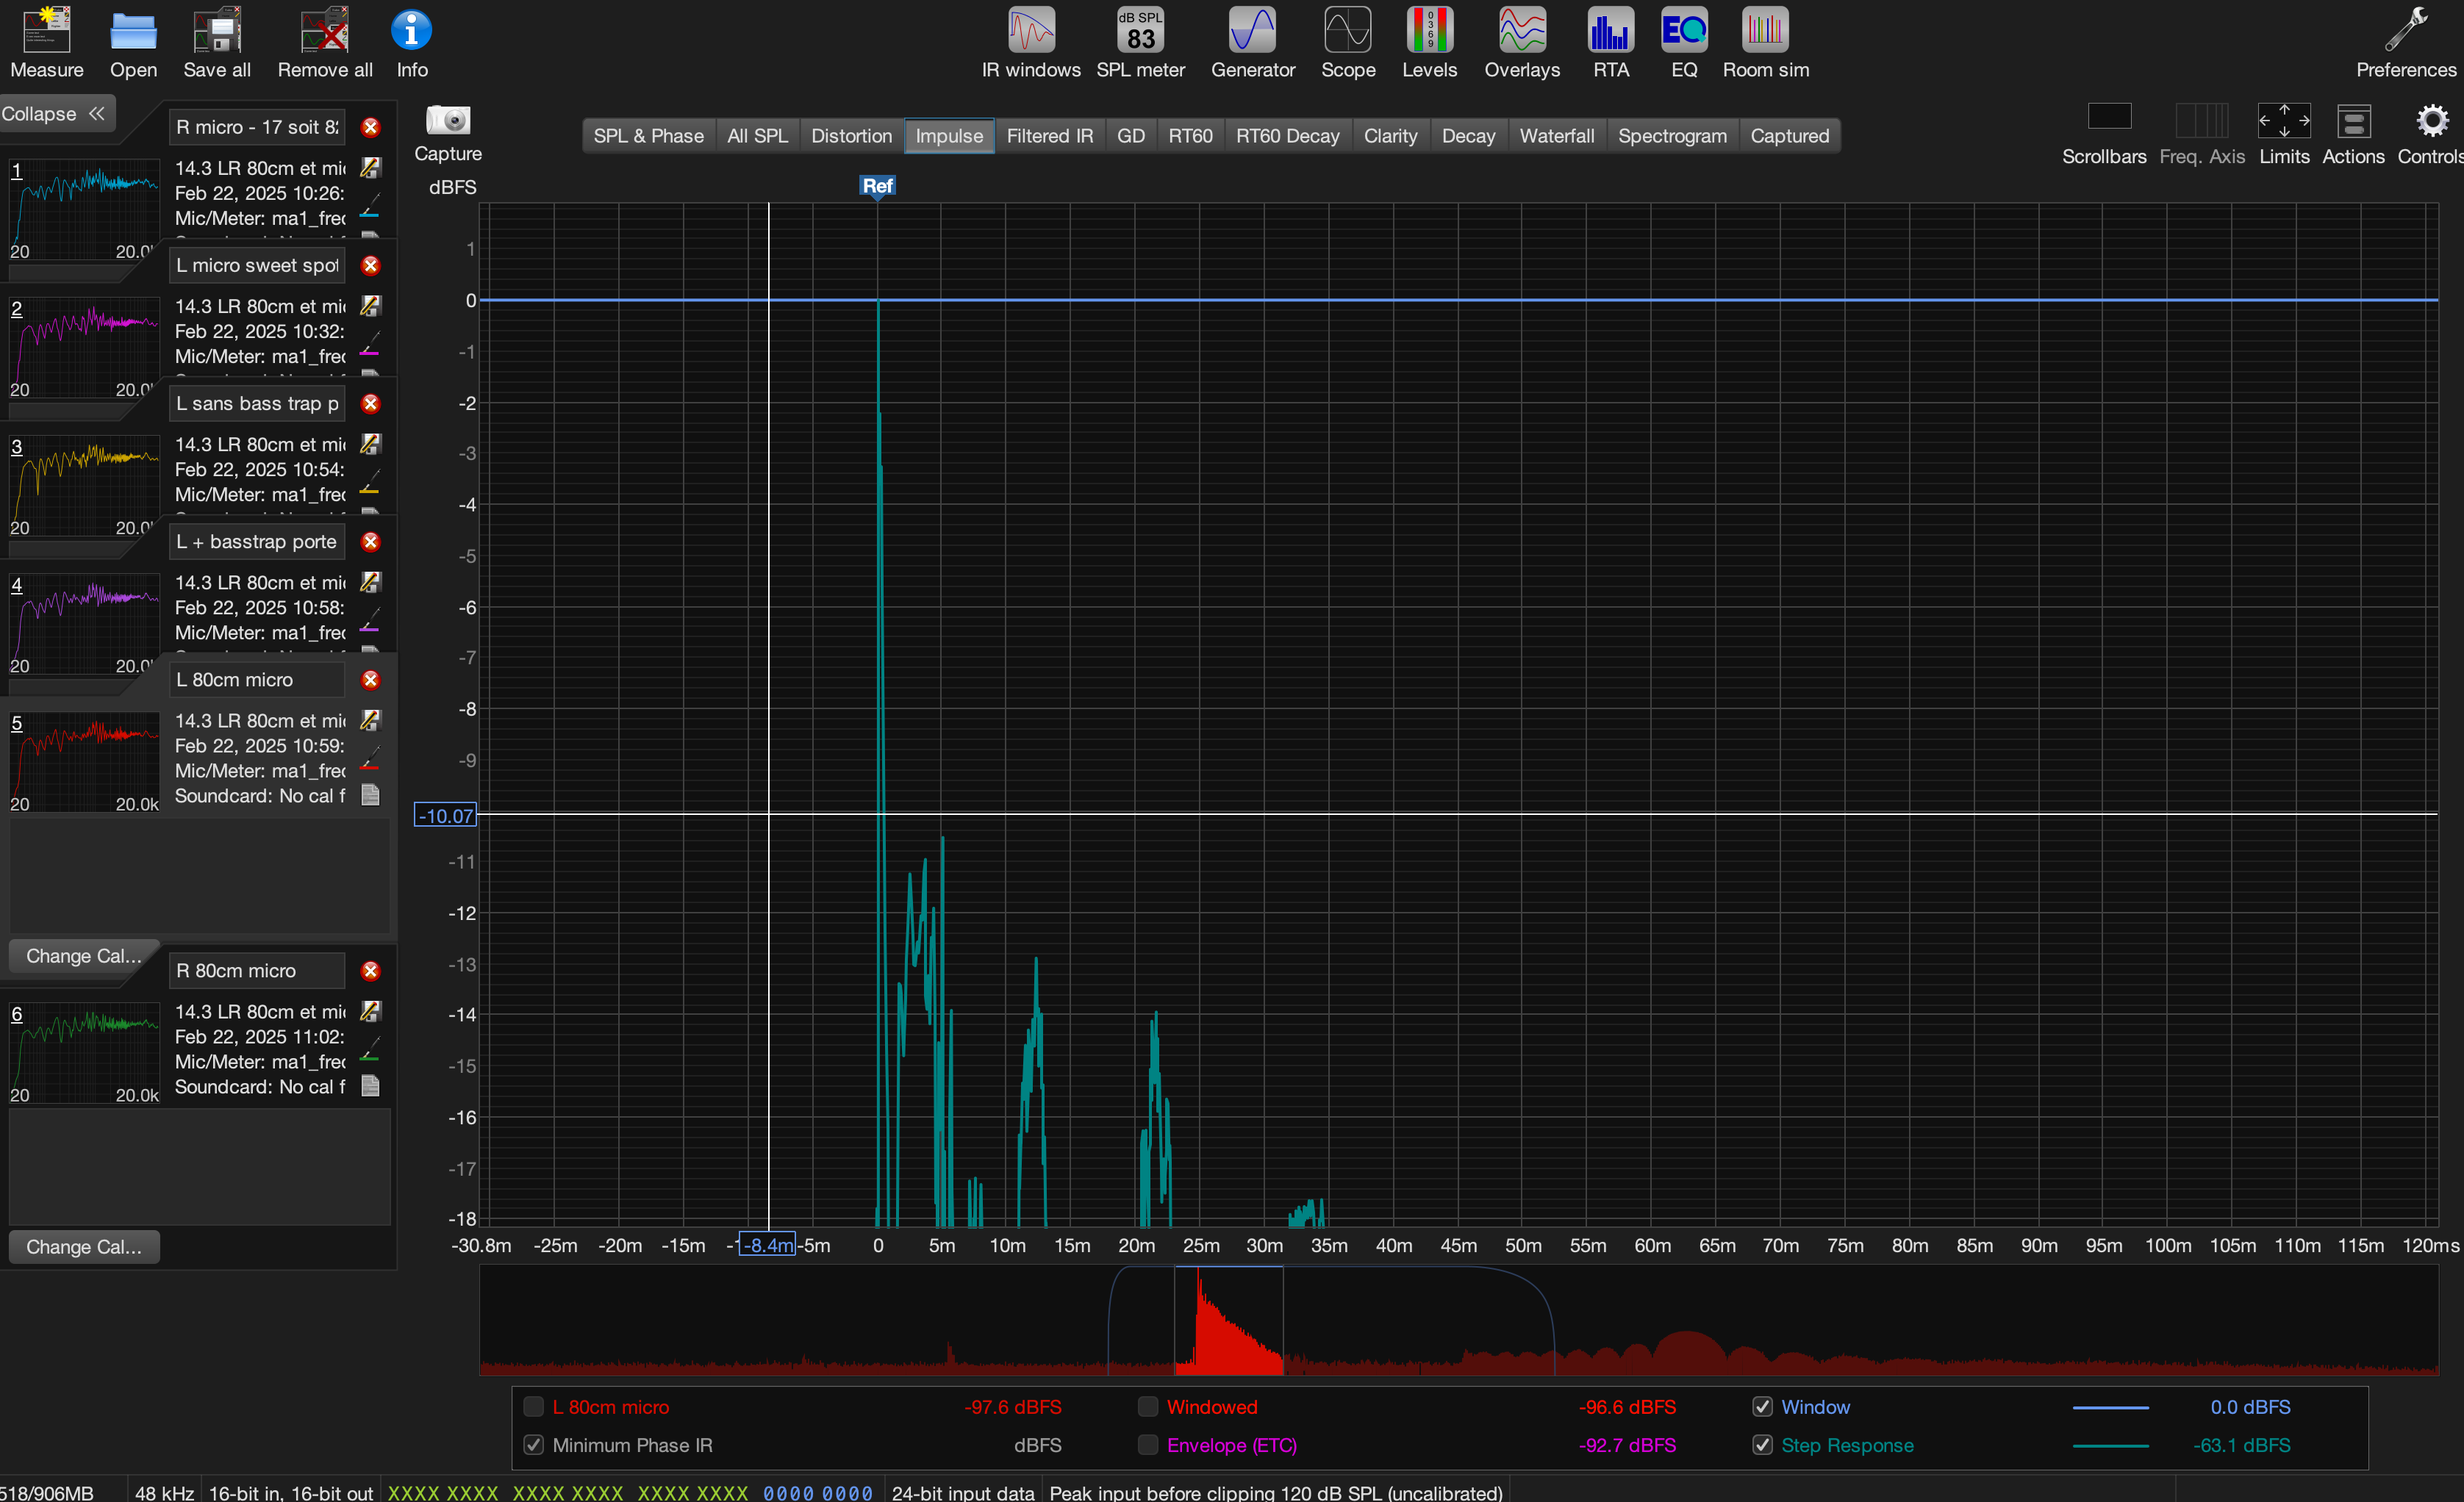Click the IR overview navigation strip
The height and width of the screenshot is (1502, 2464).
(x=1458, y=1320)
